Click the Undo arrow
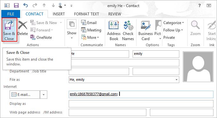The width and height of the screenshot is (217, 118). click(x=26, y=5)
